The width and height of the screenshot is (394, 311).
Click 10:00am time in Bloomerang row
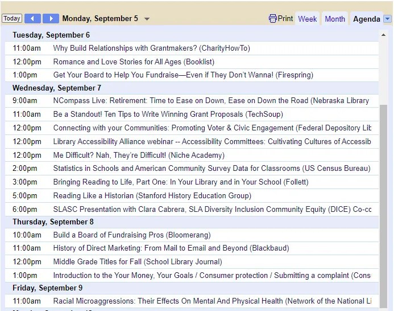27,235
